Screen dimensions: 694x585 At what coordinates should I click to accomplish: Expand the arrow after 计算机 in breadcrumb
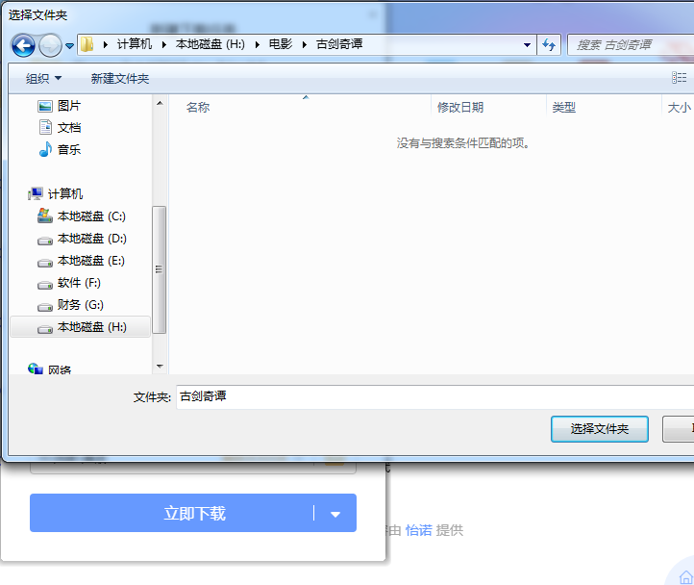[164, 44]
